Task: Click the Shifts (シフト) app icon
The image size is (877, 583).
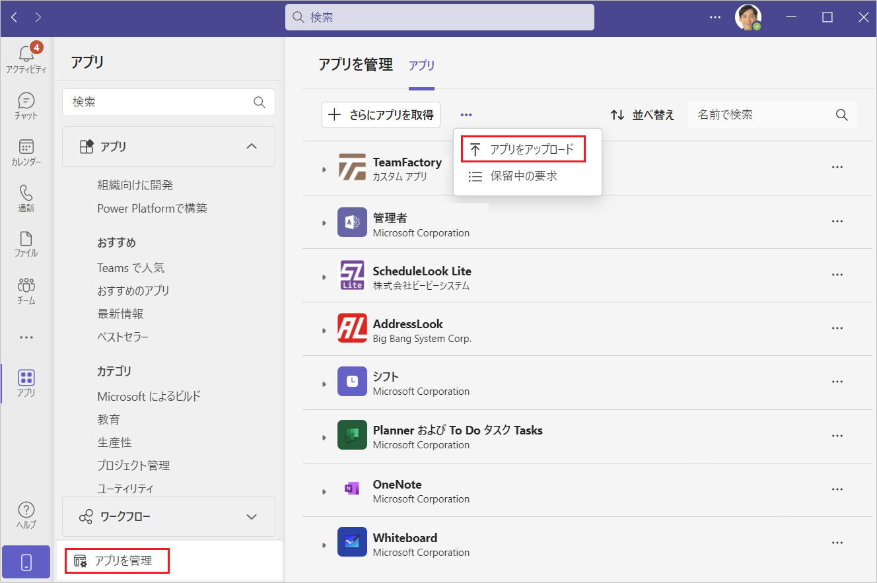Action: pos(352,381)
